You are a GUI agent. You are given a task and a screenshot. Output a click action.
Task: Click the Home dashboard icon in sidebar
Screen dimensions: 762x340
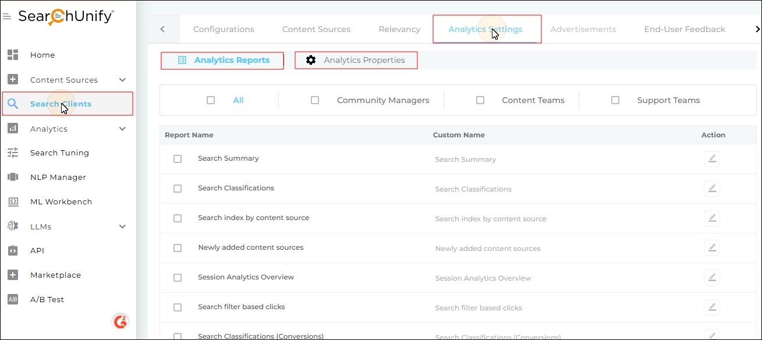(13, 55)
